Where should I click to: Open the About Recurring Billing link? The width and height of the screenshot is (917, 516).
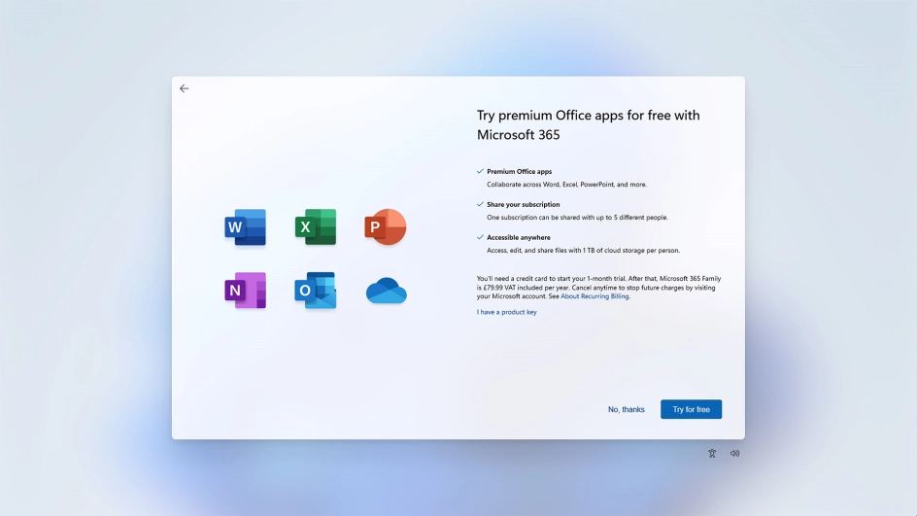594,296
